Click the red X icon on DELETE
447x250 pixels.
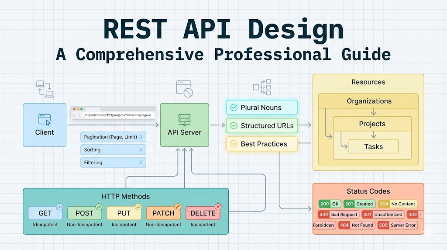218,207
